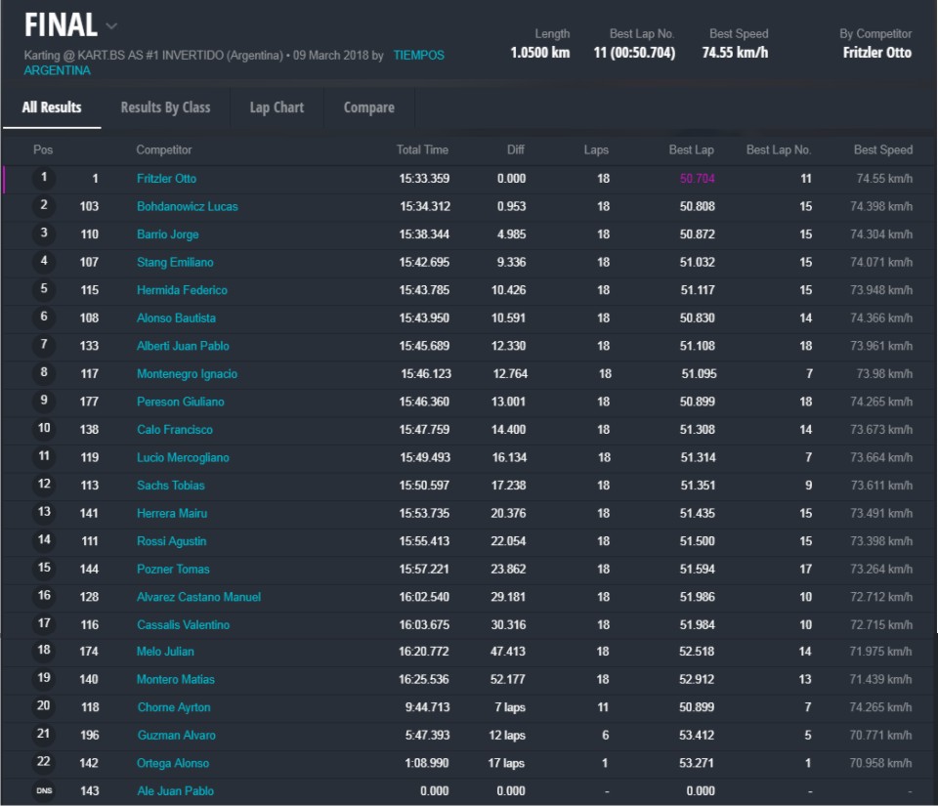Click the position 22 circle badge
938x806 pixels.
(44, 763)
